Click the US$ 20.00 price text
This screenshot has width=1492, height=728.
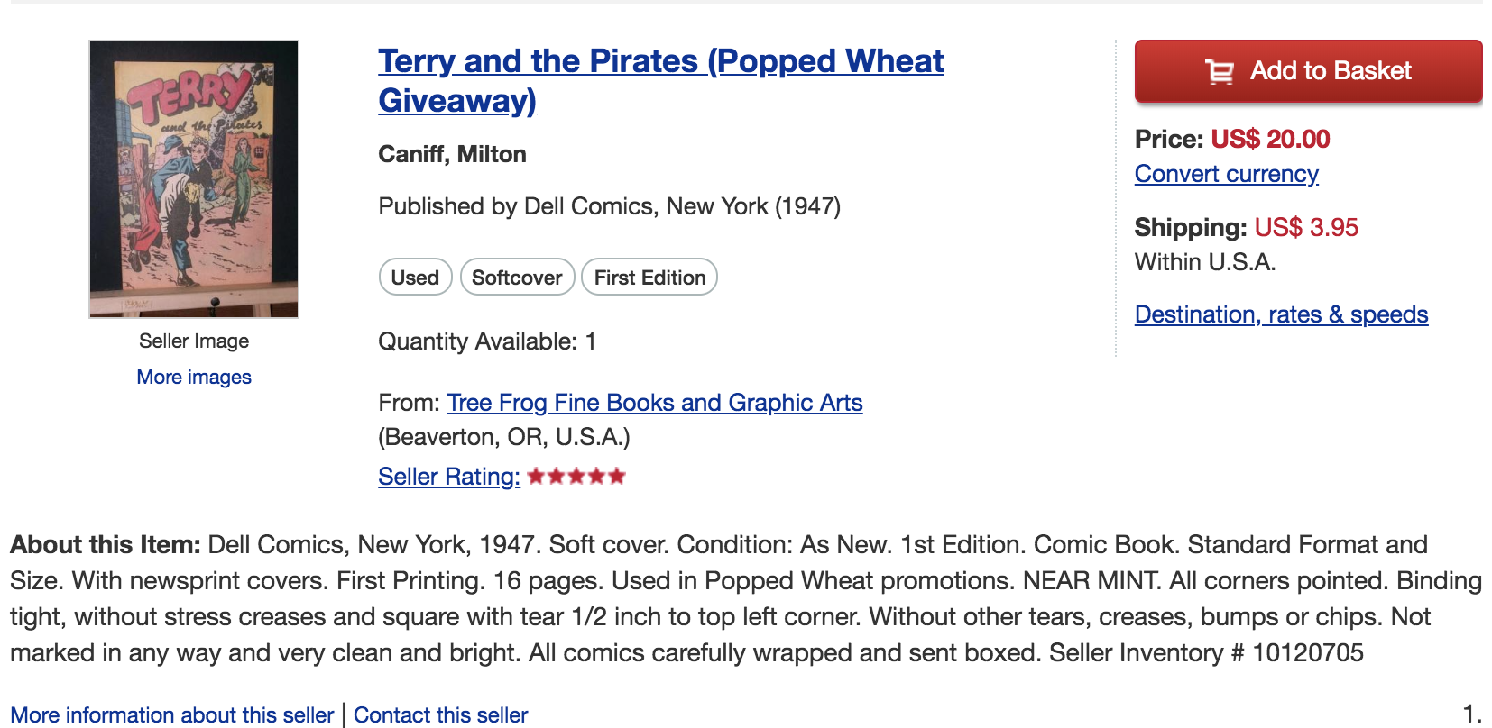click(x=1270, y=139)
